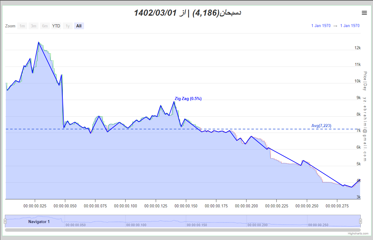373x240 pixels.
Task: Select the 1m zoom range button
Action: (22, 26)
